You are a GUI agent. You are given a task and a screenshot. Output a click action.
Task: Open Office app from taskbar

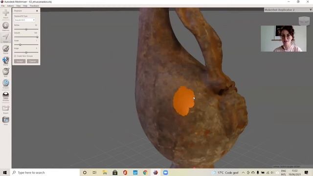coord(125,173)
